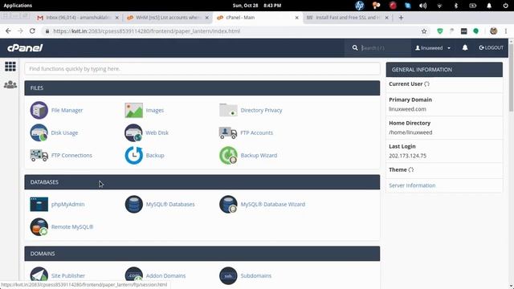Open the system power icon
The height and width of the screenshot is (289, 514).
pyautogui.click(x=505, y=6)
